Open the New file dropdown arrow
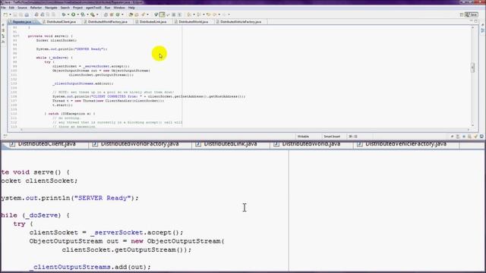The height and width of the screenshot is (273, 486). 10,14
